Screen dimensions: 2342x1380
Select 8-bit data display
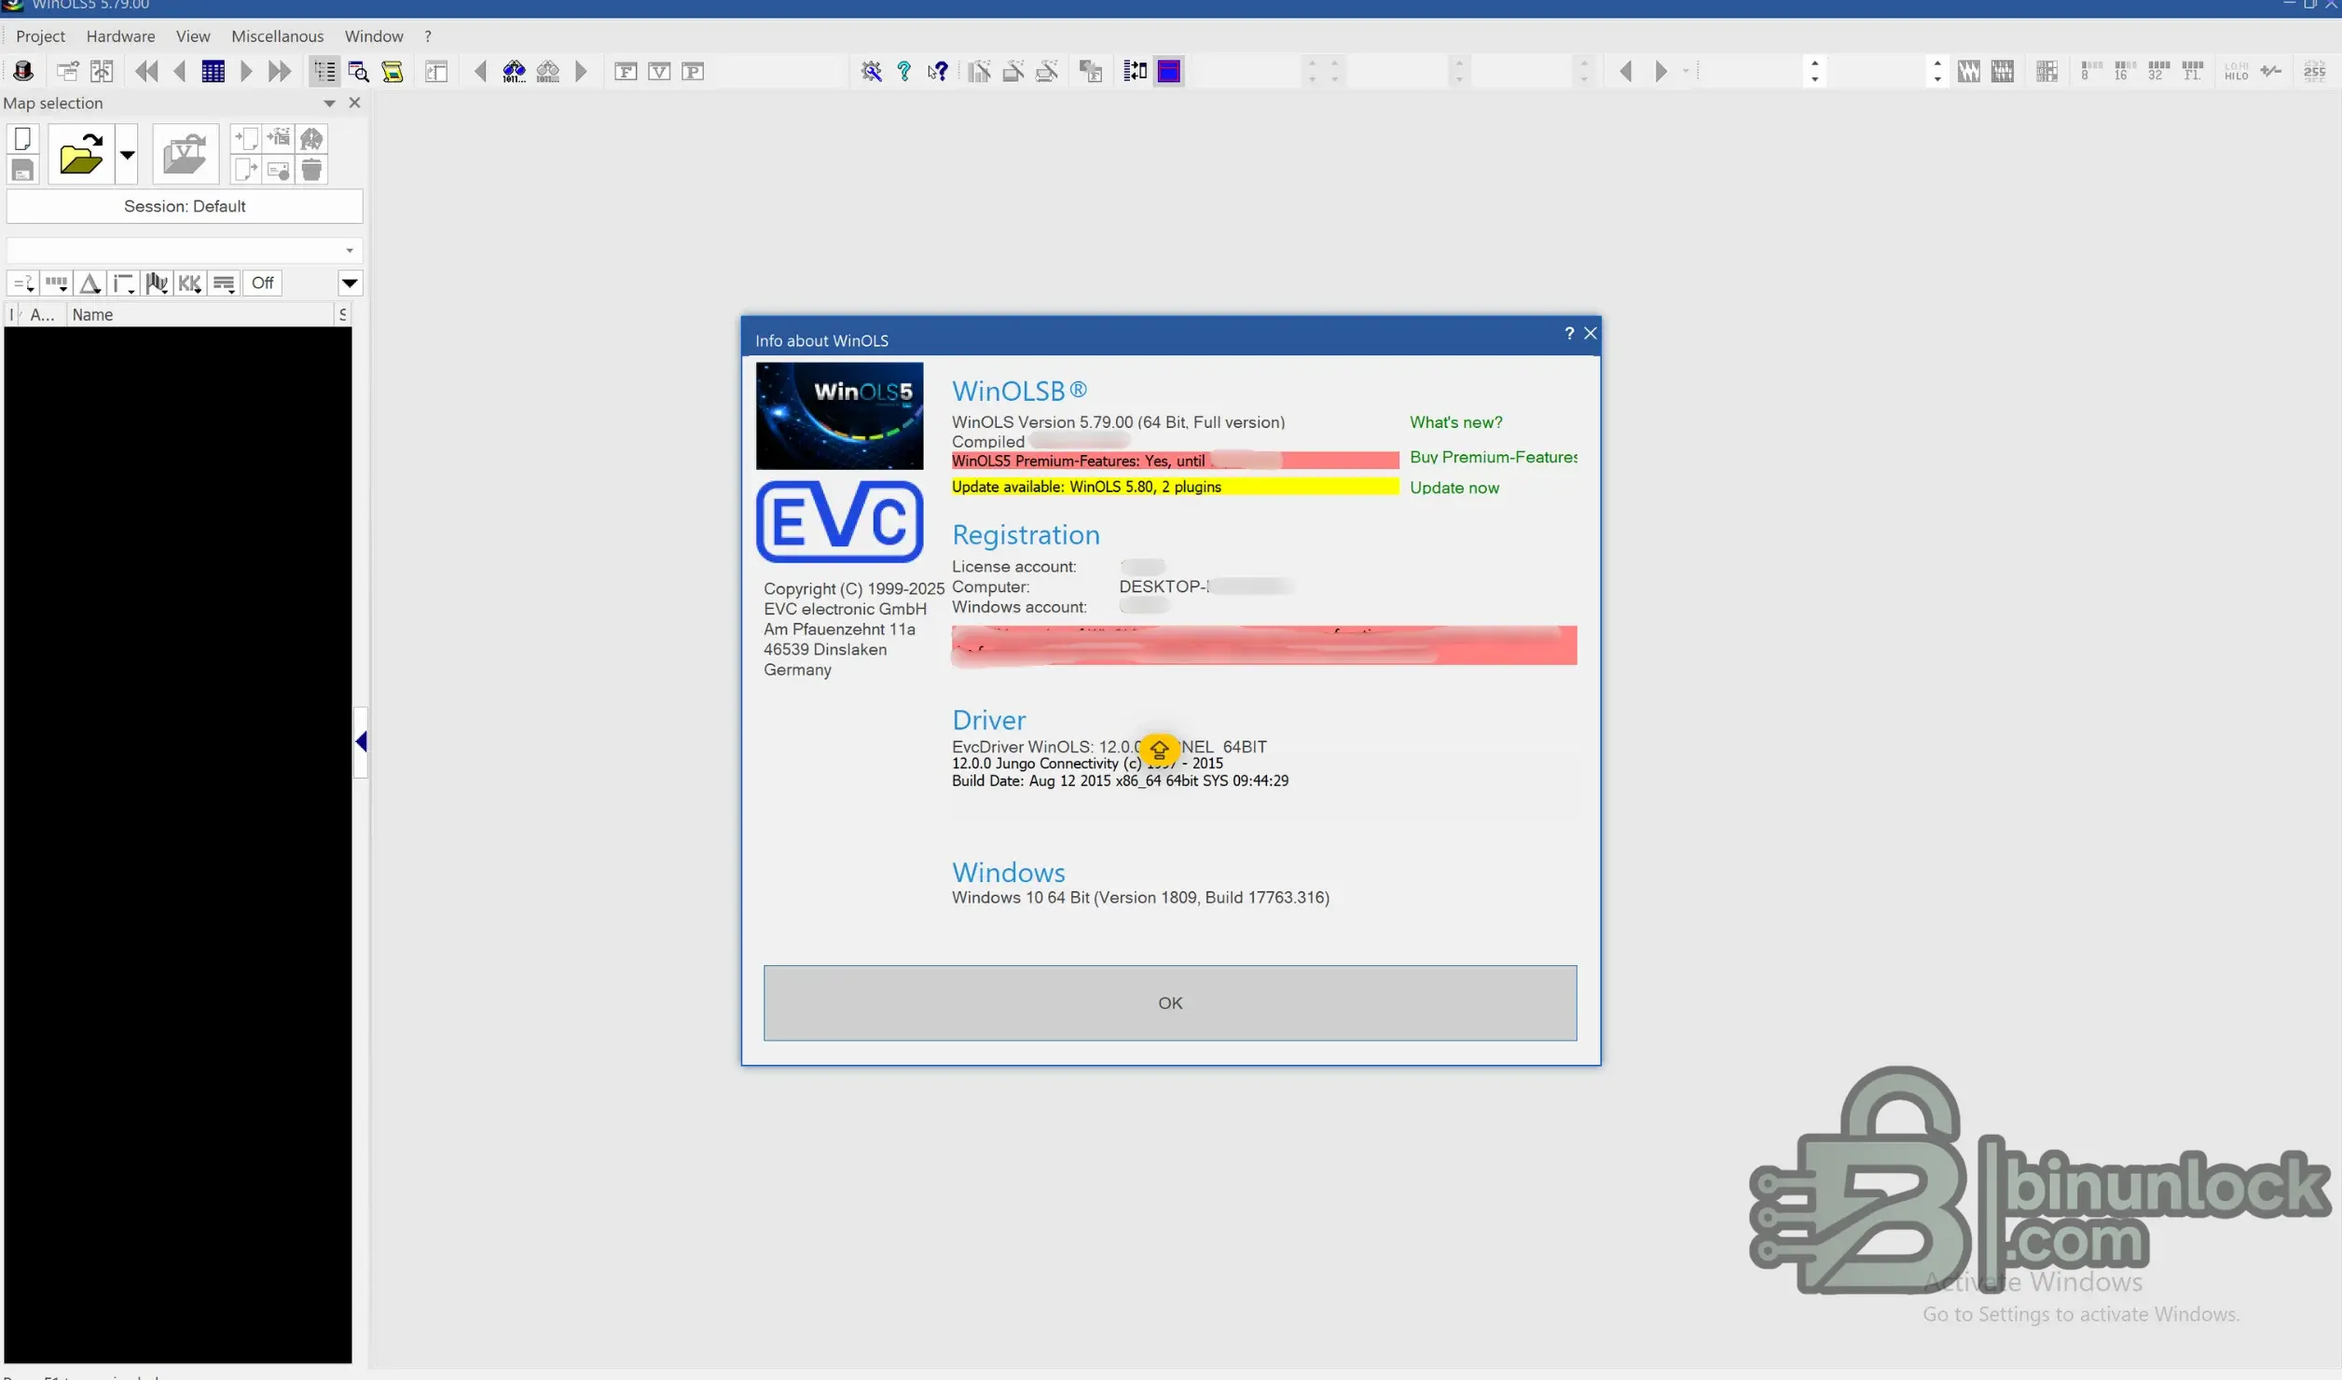[x=2090, y=71]
